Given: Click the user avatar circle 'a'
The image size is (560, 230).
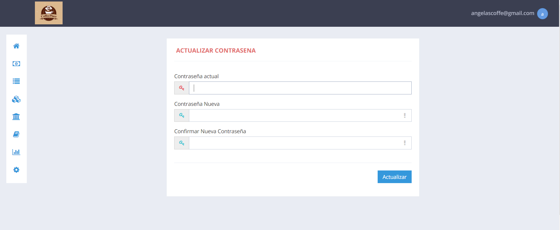Looking at the screenshot, I should [x=543, y=14].
